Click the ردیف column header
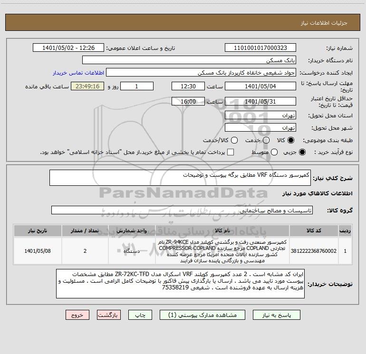 345,230
